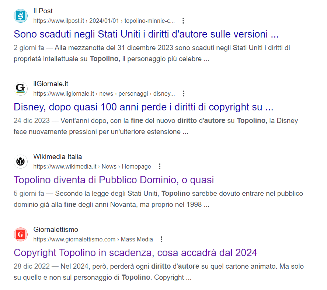Image resolution: width=327 pixels, height=290 pixels.
Task: Click the "Il Post" site name
Action: pos(43,11)
